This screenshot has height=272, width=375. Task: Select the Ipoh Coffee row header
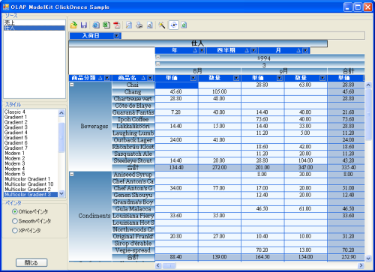click(x=133, y=119)
